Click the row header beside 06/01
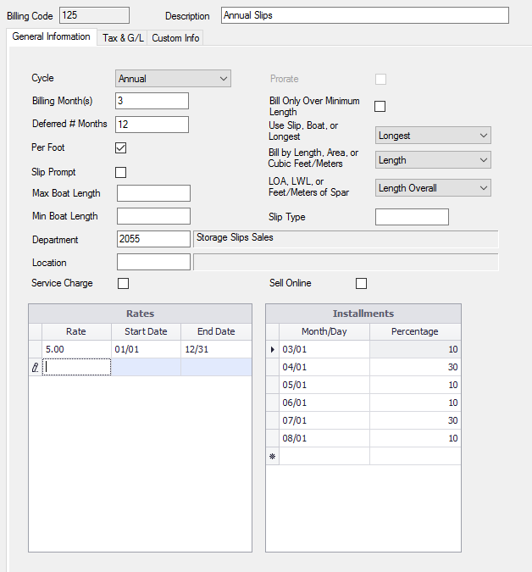The width and height of the screenshot is (532, 572). click(273, 403)
